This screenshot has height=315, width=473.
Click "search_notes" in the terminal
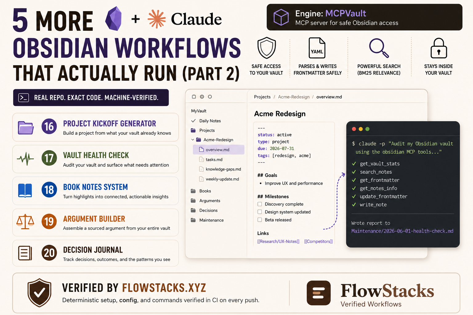point(376,172)
